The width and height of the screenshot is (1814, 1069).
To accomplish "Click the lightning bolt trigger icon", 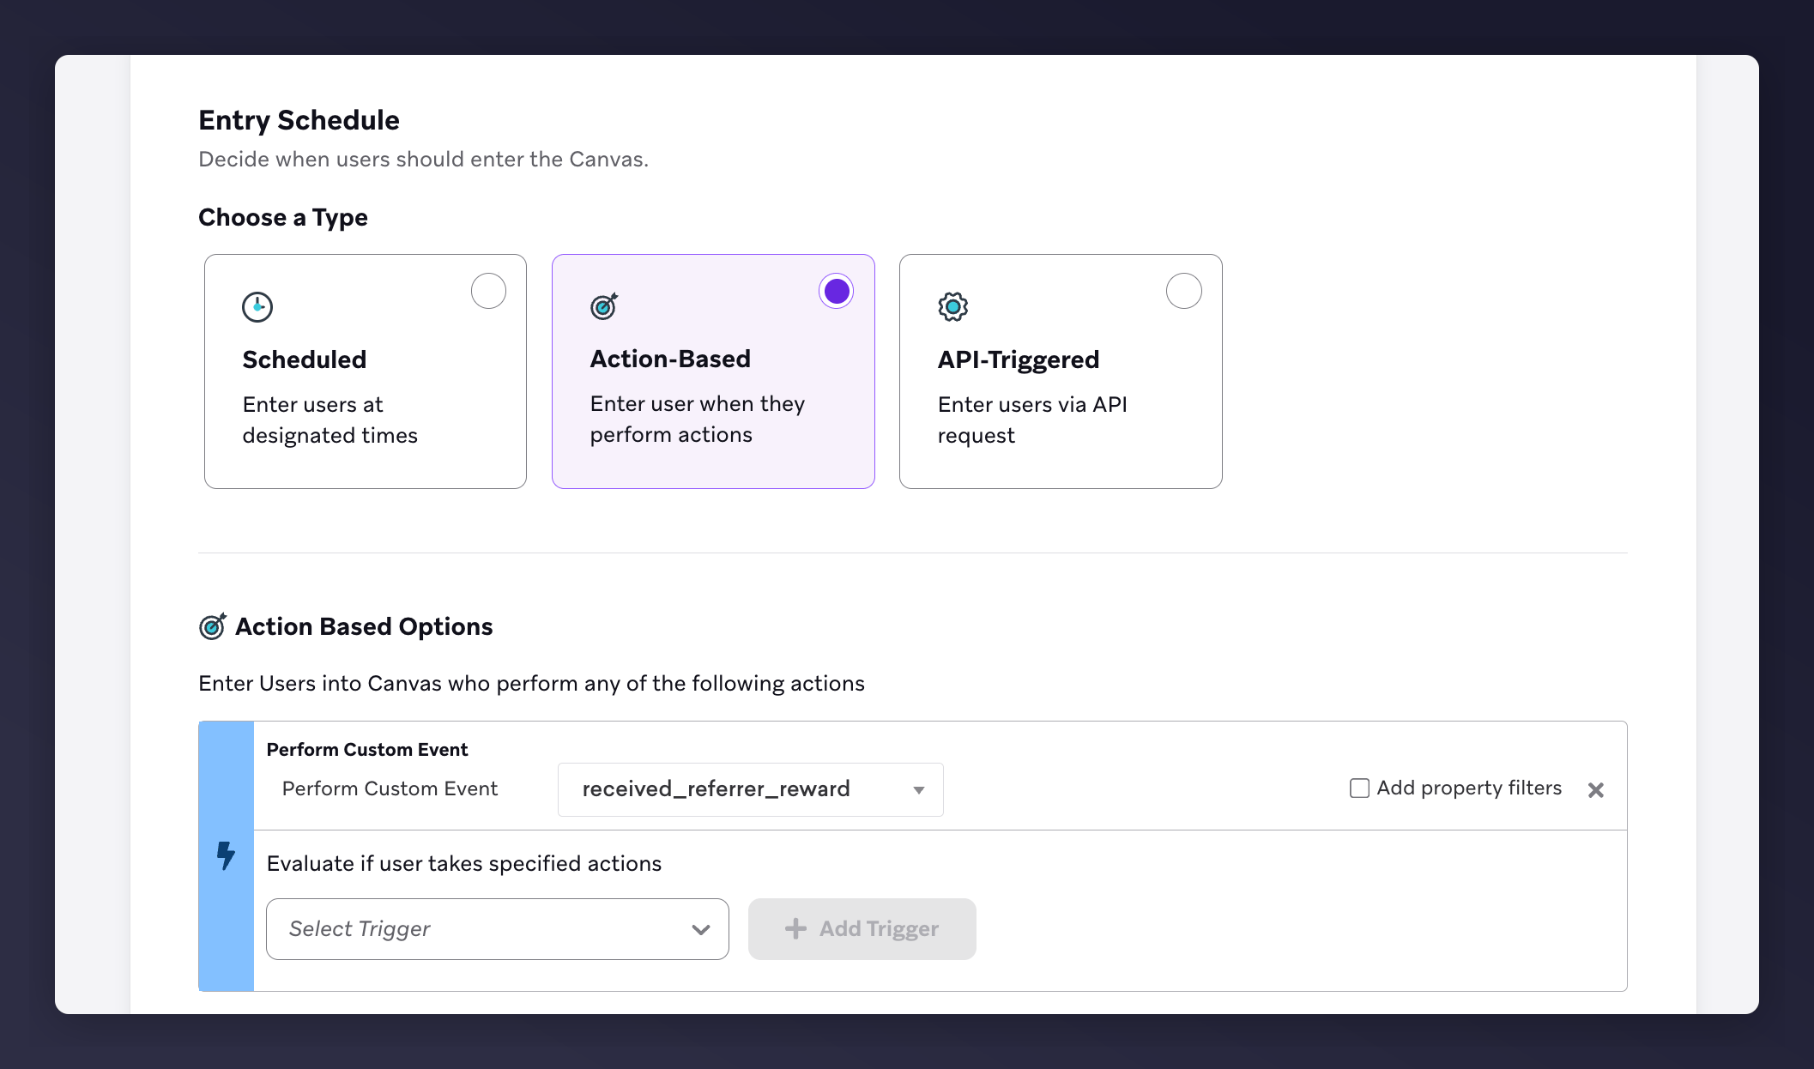I will (226, 855).
